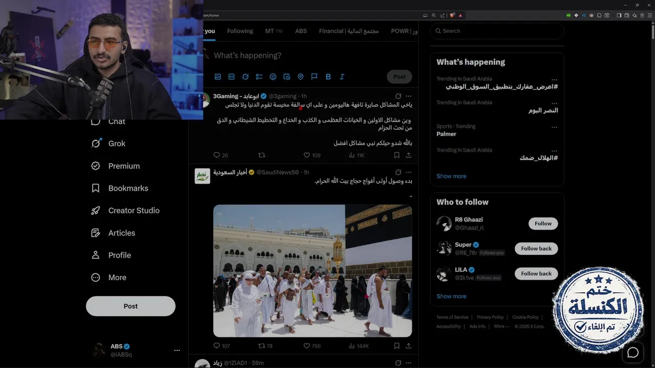The image size is (655, 368).
Task: Click the Grok enhance icon in composer
Action: [x=245, y=77]
